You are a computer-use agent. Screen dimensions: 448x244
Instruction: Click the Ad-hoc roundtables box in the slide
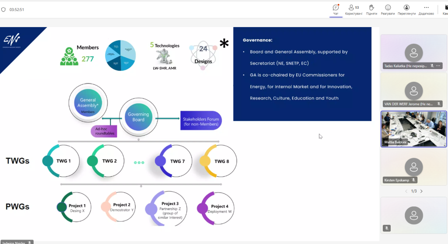pos(104,132)
